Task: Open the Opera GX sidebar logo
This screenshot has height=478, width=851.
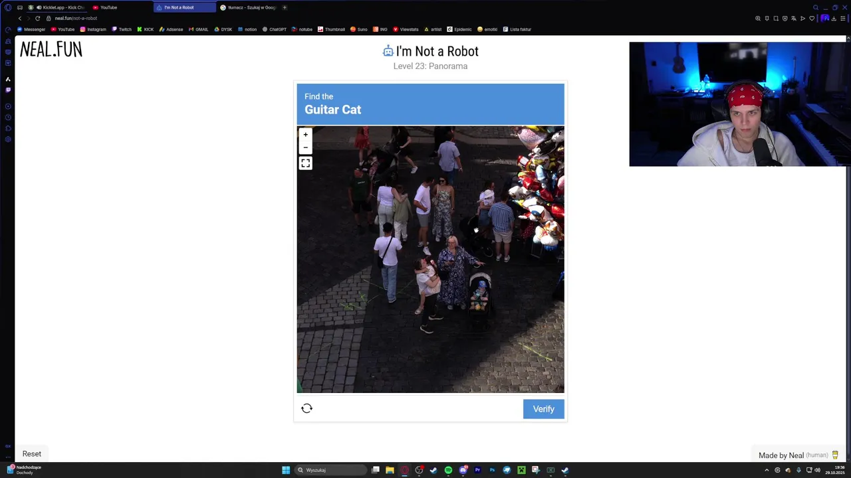Action: click(x=8, y=7)
